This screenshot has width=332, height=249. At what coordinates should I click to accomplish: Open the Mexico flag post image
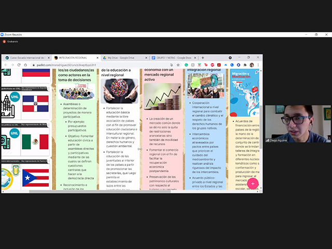point(36,141)
